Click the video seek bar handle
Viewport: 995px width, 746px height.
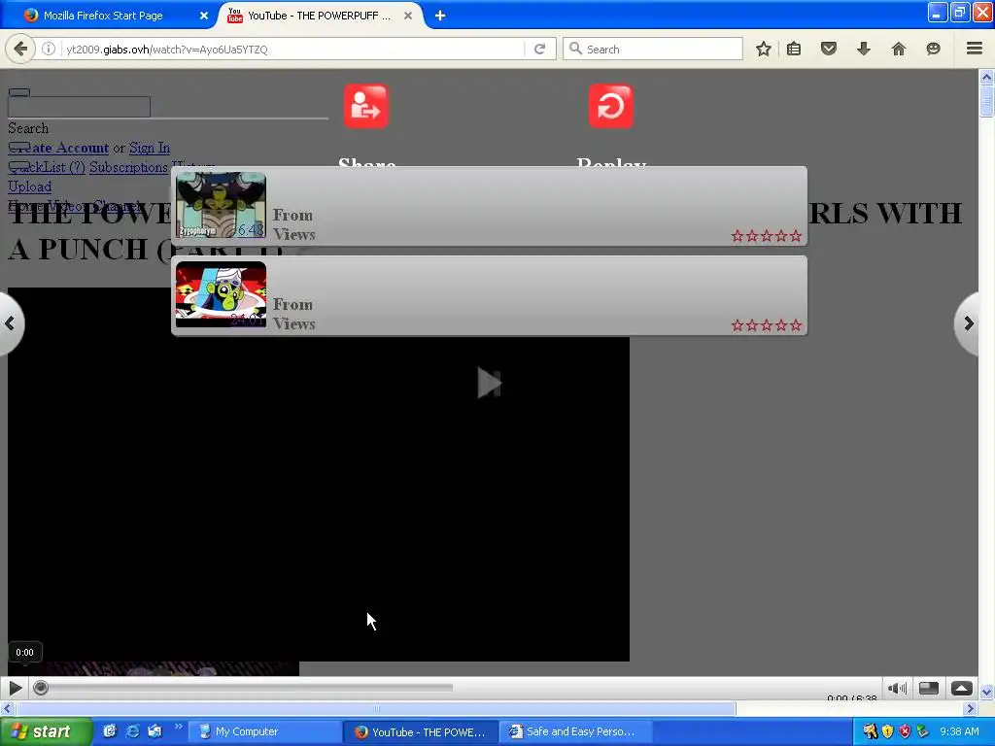point(41,688)
